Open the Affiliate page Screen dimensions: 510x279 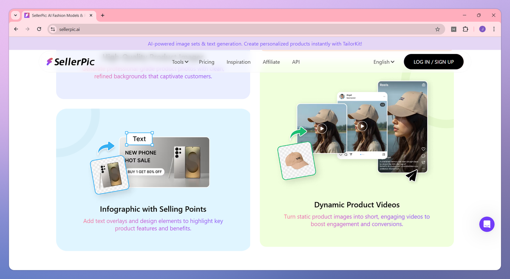271,62
